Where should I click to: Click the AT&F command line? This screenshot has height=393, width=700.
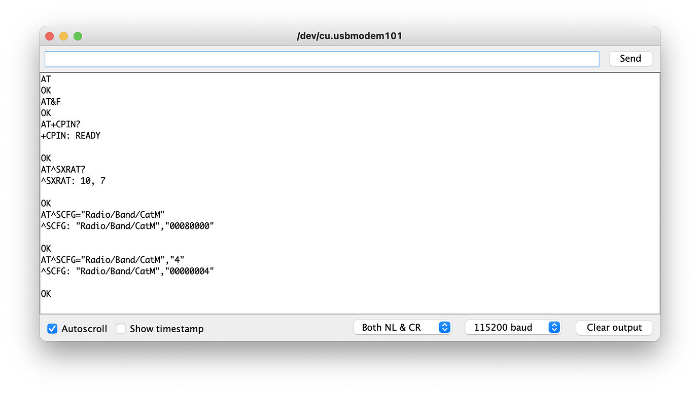tap(51, 102)
